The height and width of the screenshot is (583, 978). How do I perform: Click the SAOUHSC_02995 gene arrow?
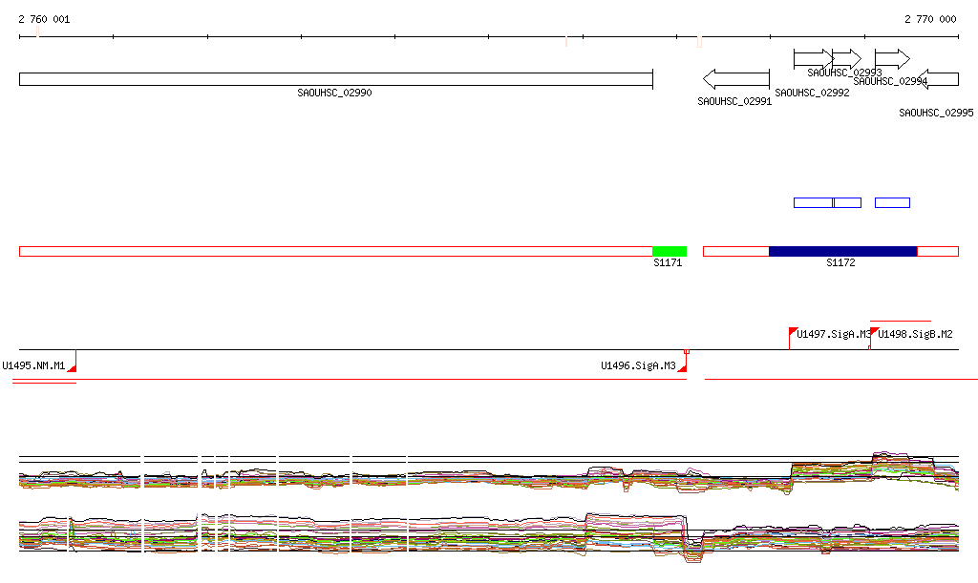point(938,79)
